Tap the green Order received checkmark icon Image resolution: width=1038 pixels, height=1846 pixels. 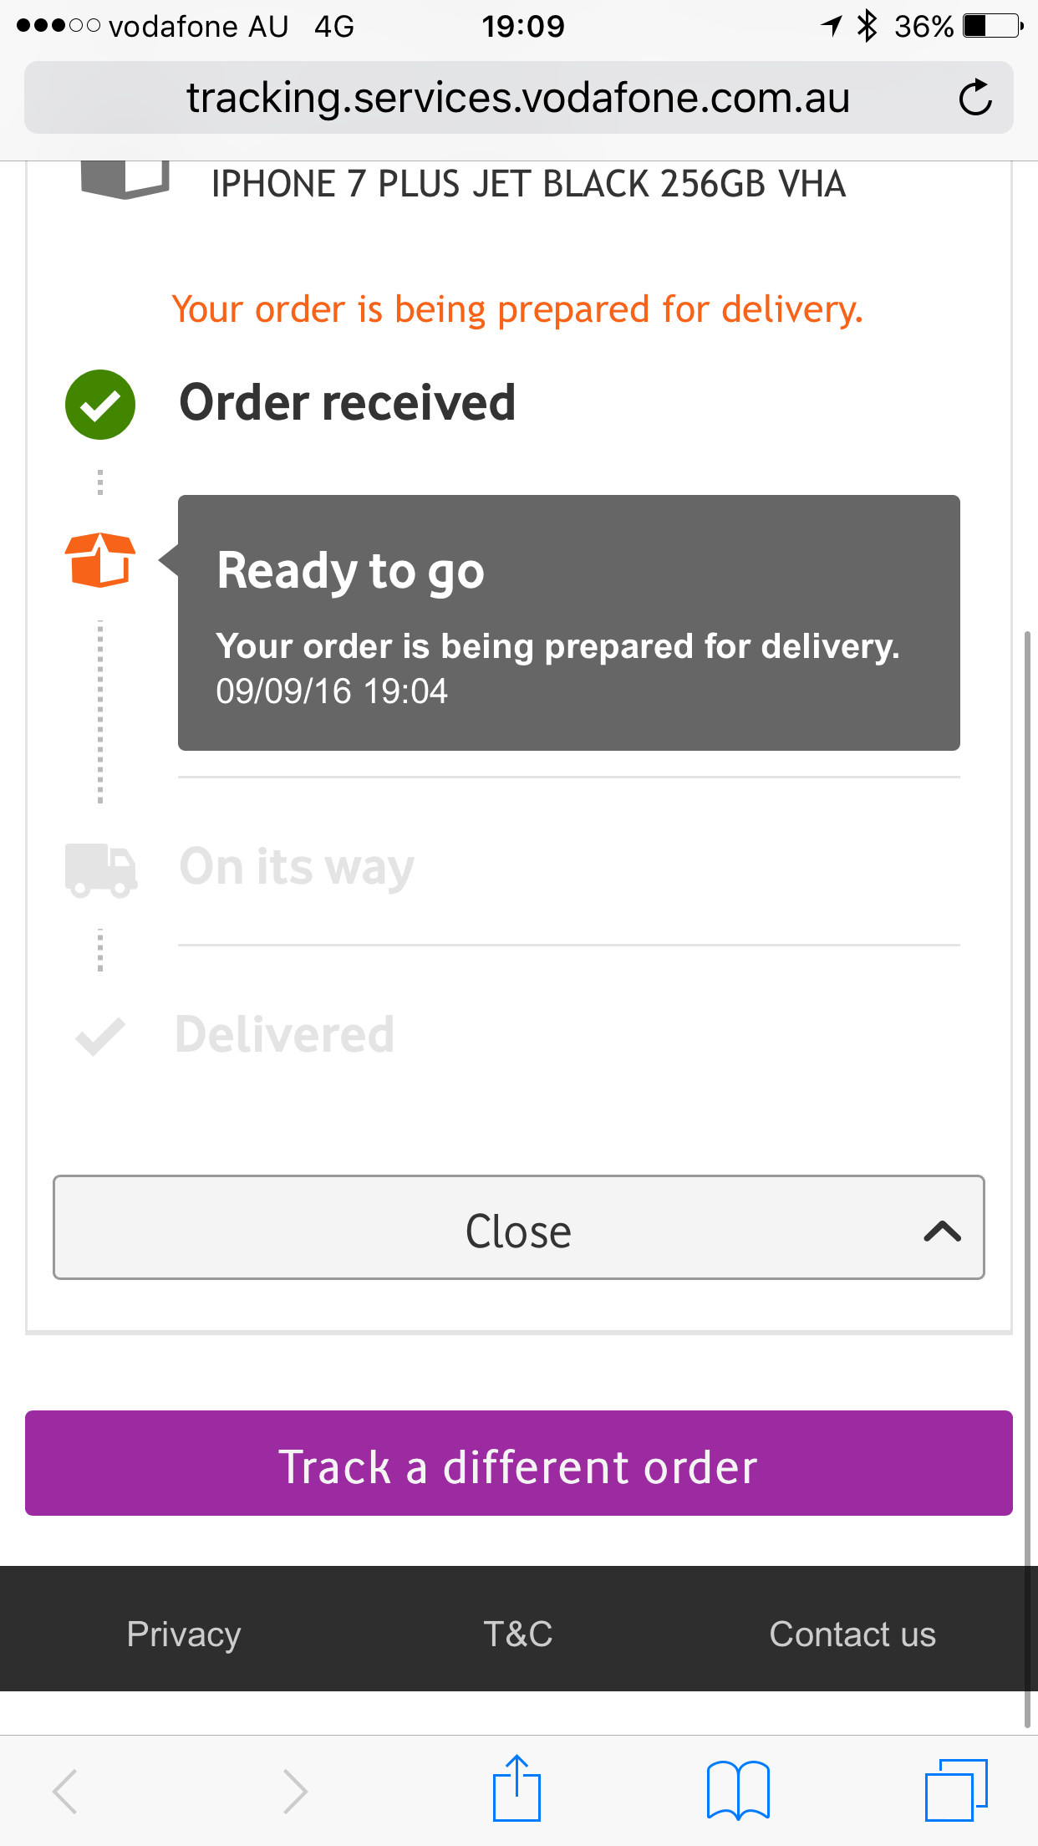[100, 405]
